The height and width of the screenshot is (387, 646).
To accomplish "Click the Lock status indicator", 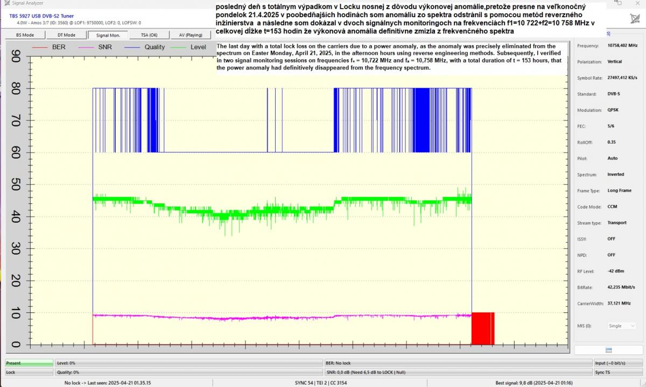I will tap(29, 372).
